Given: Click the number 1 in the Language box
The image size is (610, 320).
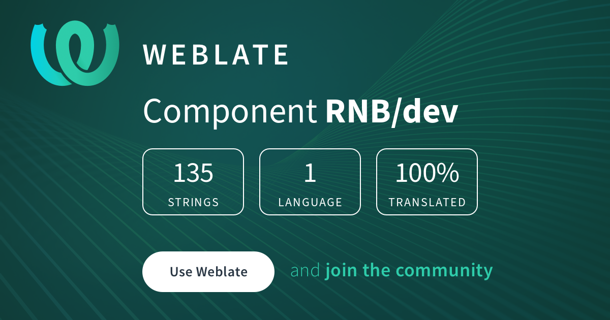Looking at the screenshot, I should pos(310,173).
